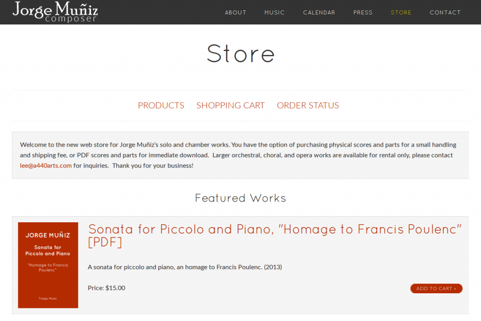Open the Sonata for Piccolo and Piano title link
Viewport: 481px width, 321px height.
(274, 235)
